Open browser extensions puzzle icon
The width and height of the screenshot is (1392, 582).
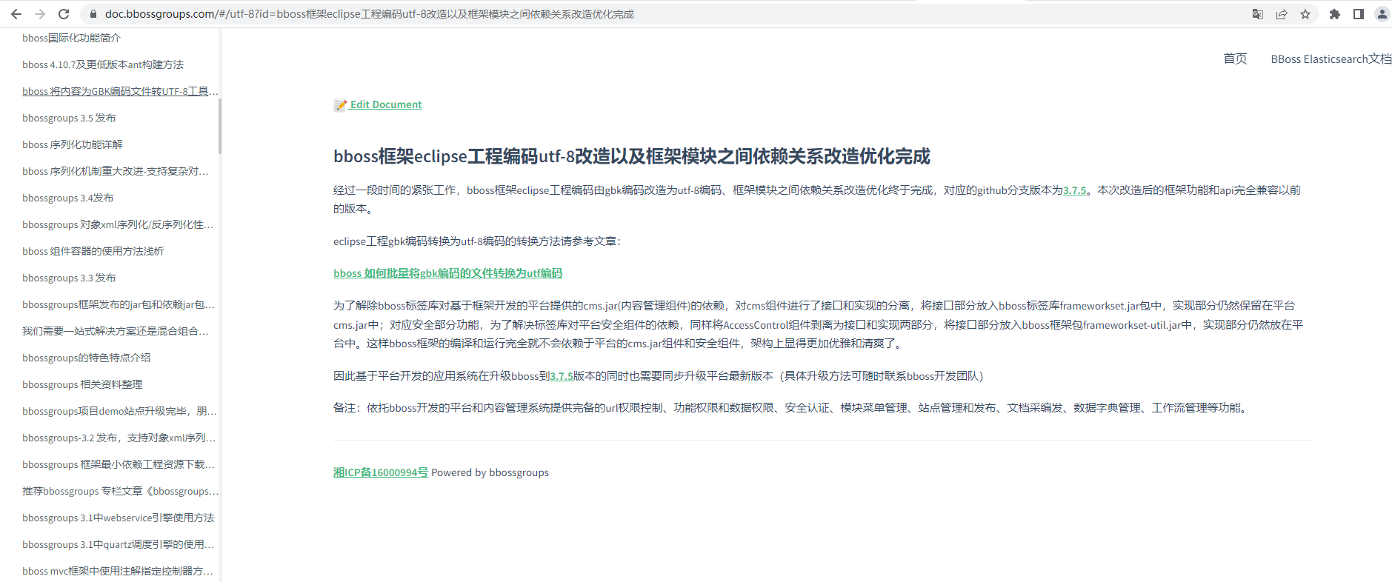[1335, 14]
